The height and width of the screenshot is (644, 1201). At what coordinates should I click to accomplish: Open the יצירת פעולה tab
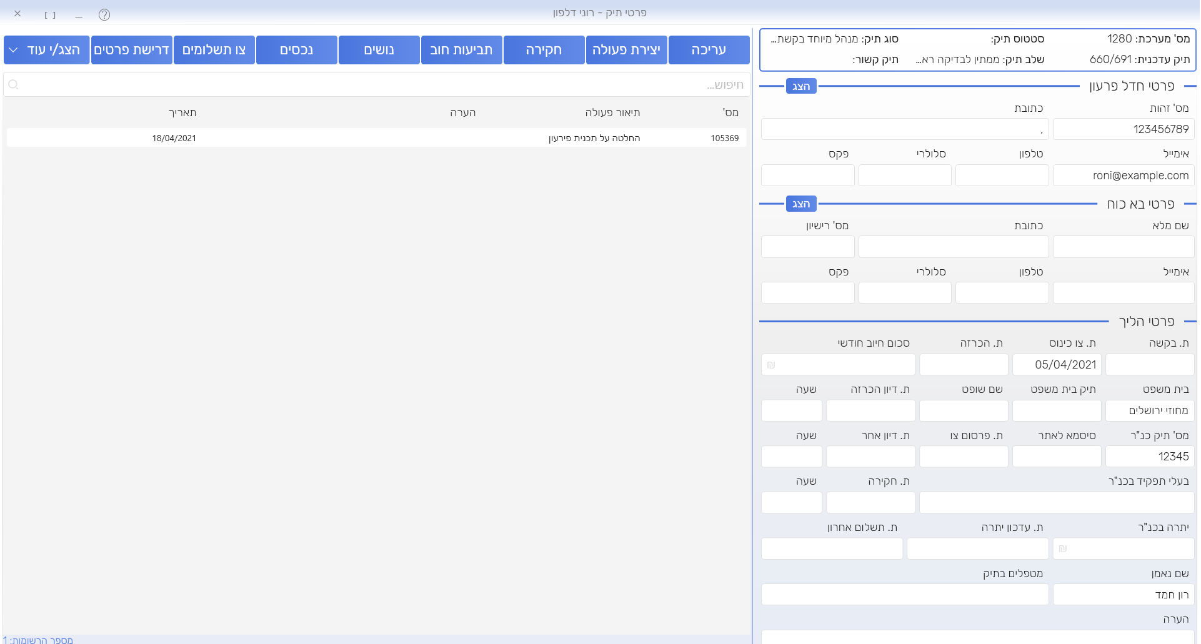[627, 50]
